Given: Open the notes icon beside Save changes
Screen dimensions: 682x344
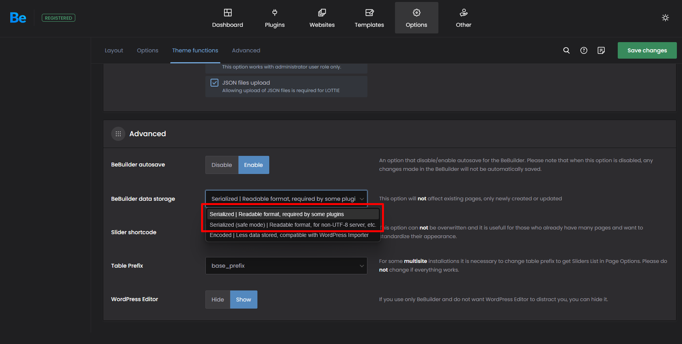Looking at the screenshot, I should 601,50.
